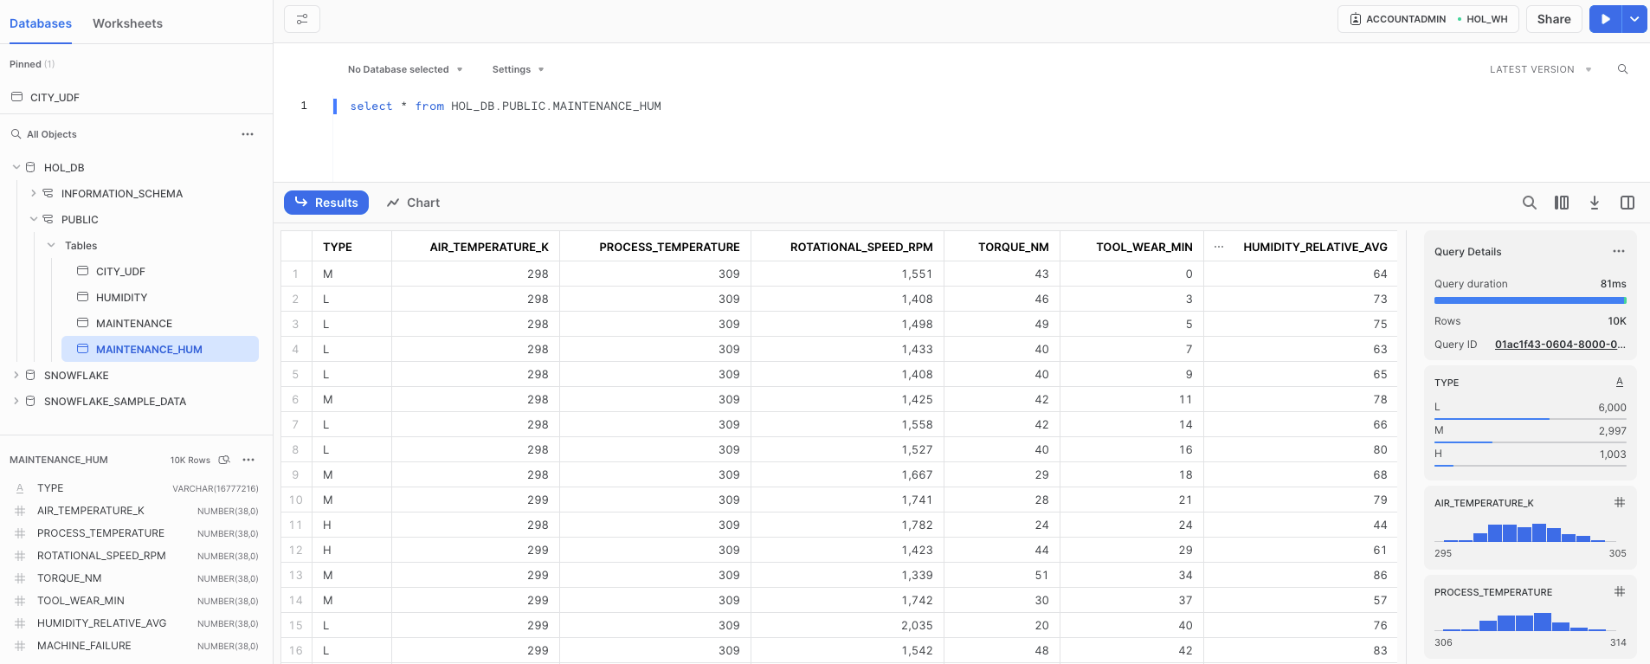Open the No Database selected dropdown

click(405, 69)
